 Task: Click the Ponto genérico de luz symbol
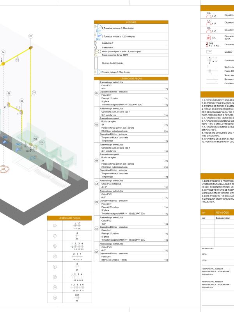(x=96, y=55)
